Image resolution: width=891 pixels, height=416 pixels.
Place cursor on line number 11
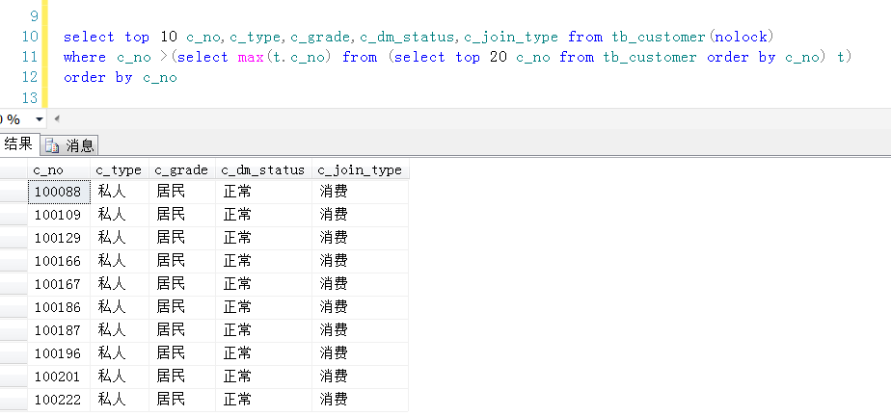coord(30,58)
